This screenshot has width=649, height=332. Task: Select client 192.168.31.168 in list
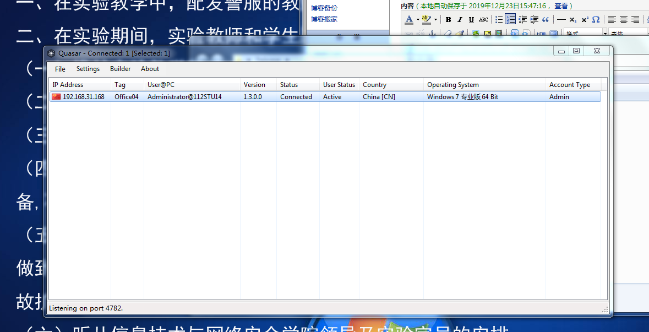325,97
